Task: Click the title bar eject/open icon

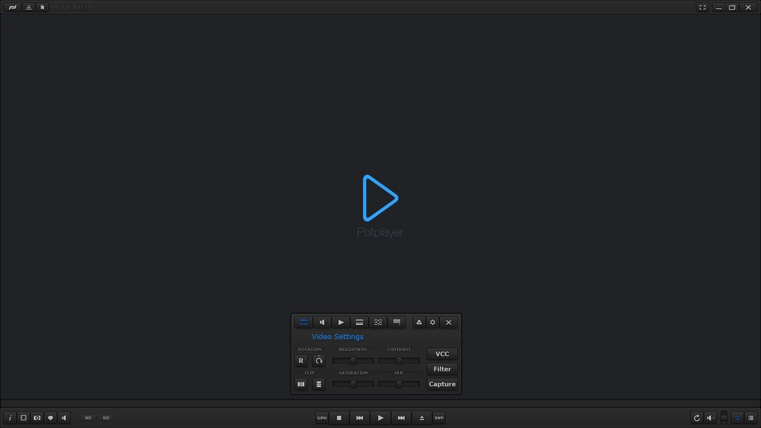Action: coord(29,8)
